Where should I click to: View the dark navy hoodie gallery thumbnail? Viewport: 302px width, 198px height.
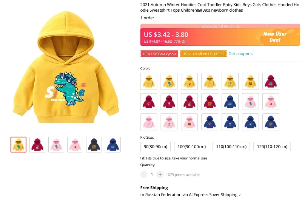point(94,145)
